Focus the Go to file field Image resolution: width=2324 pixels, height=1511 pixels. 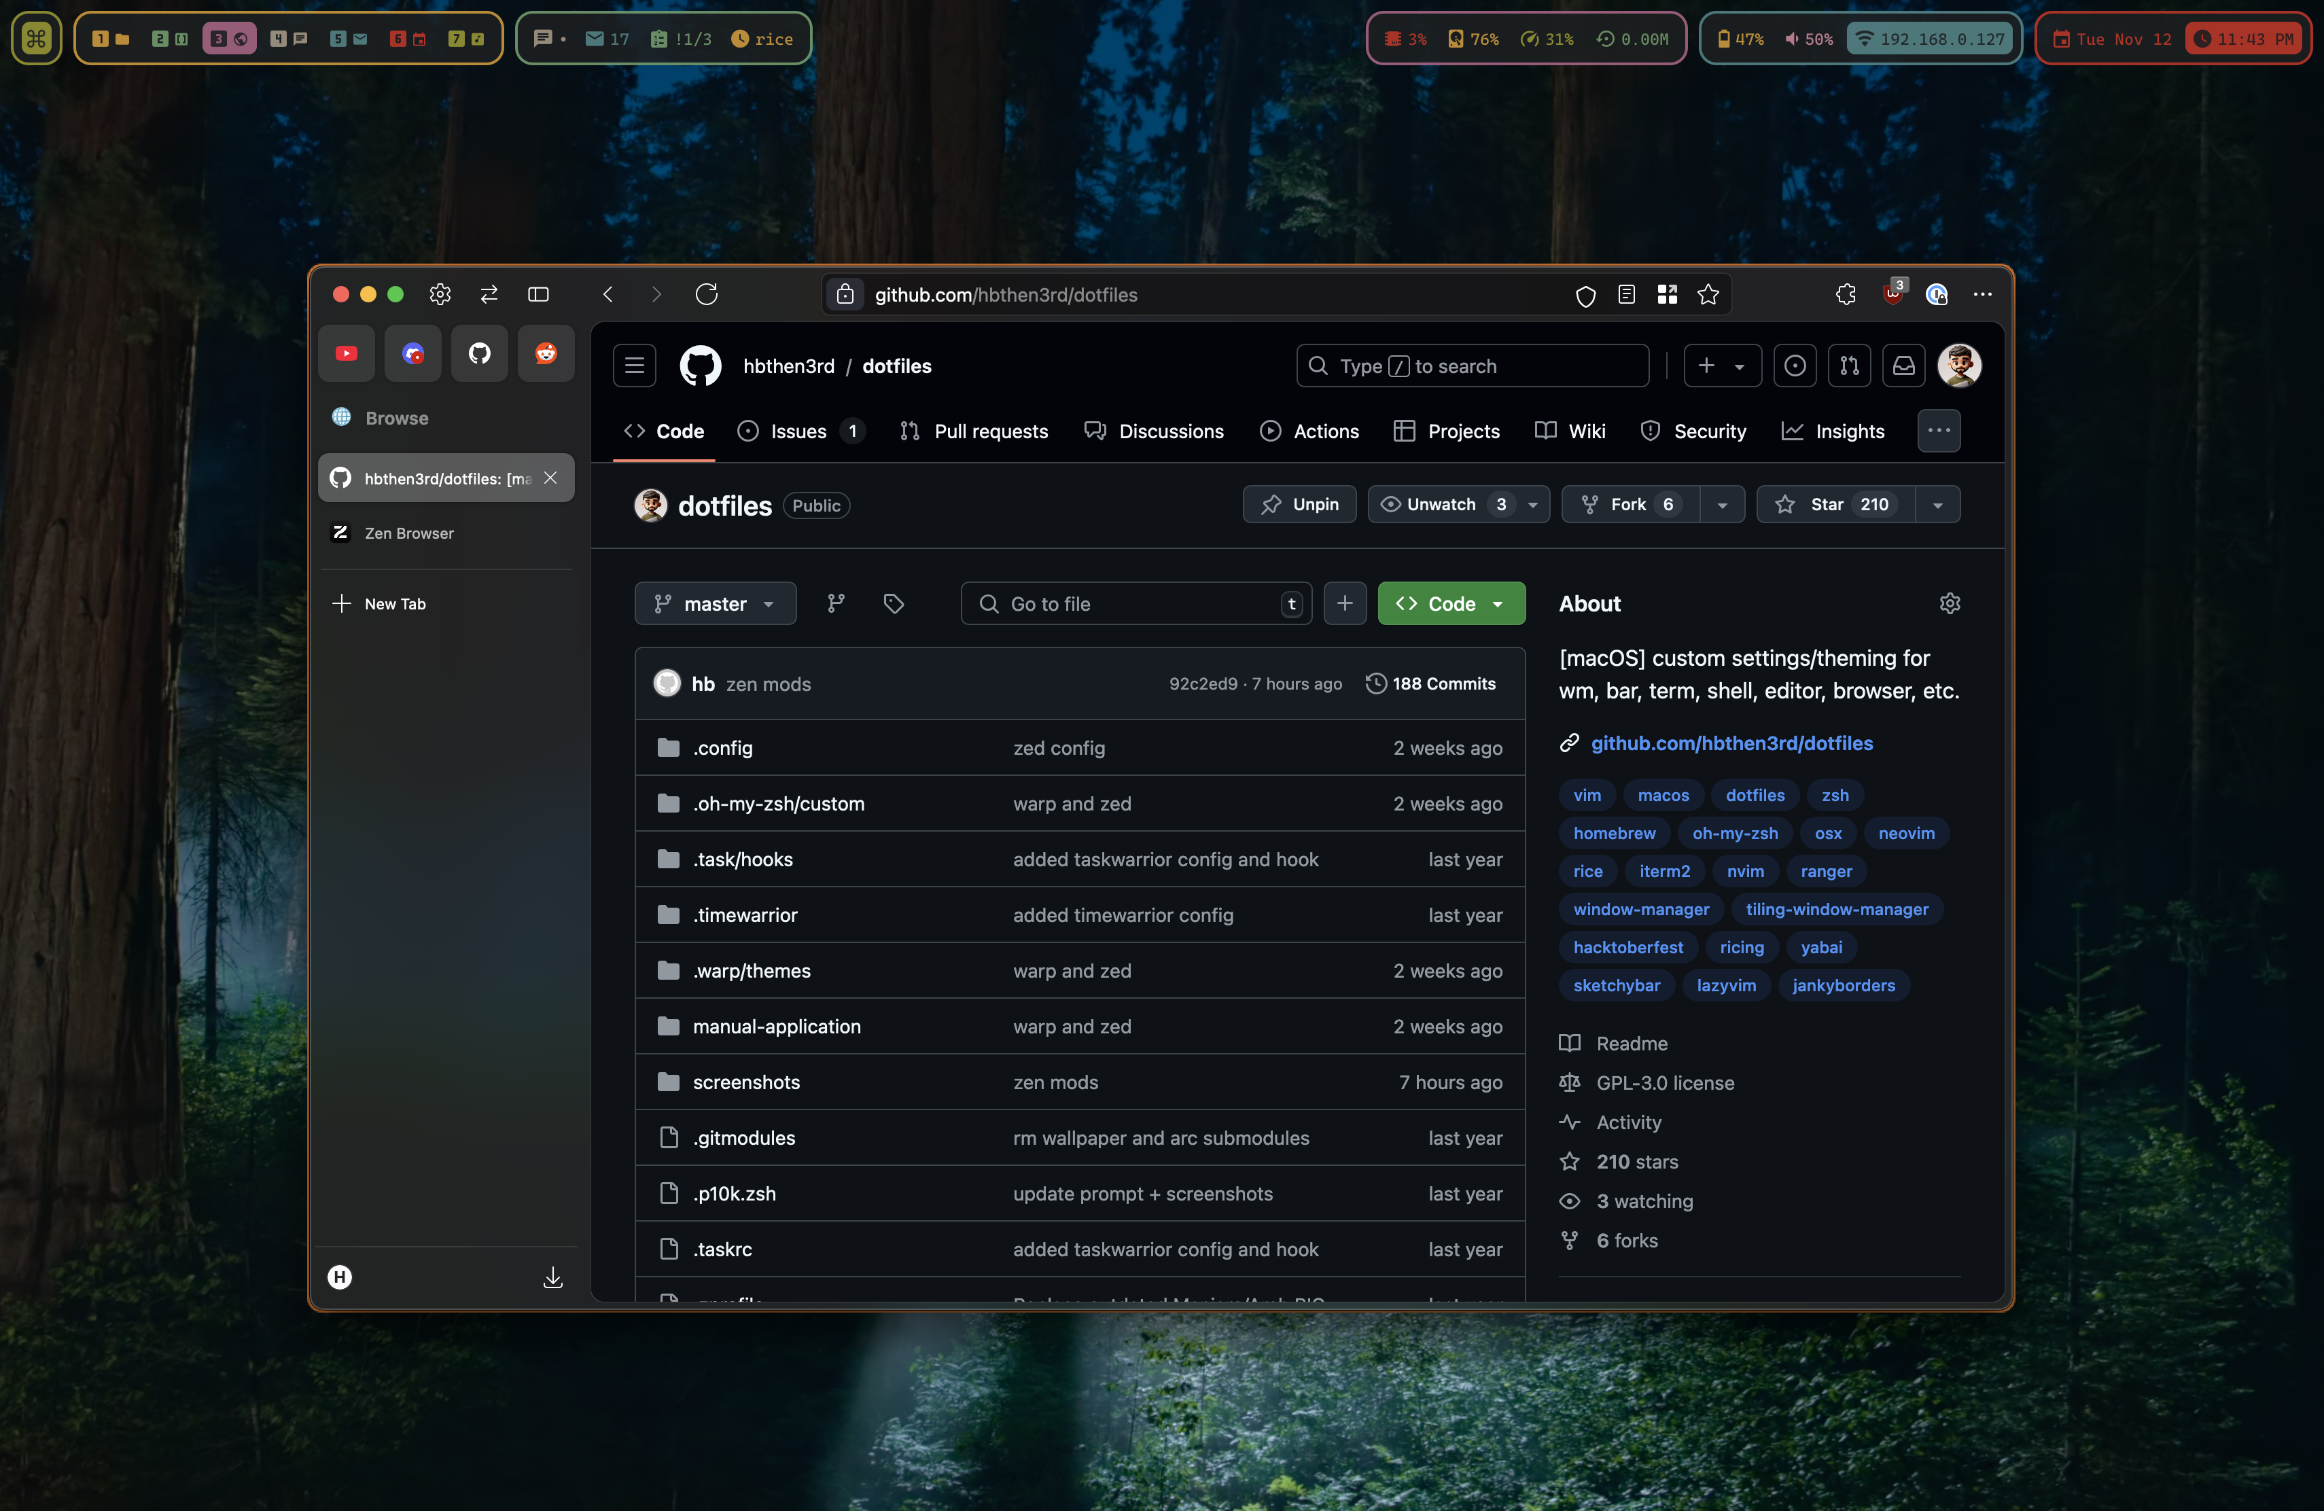1137,604
